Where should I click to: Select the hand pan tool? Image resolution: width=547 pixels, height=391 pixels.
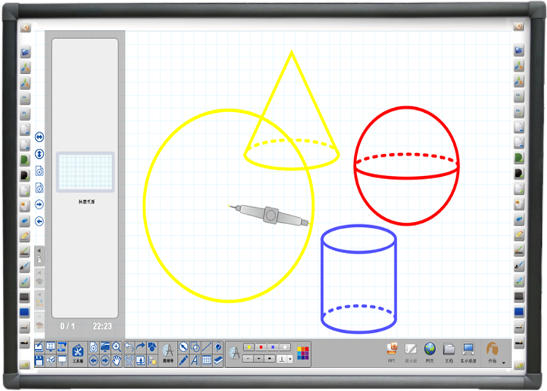point(117,360)
